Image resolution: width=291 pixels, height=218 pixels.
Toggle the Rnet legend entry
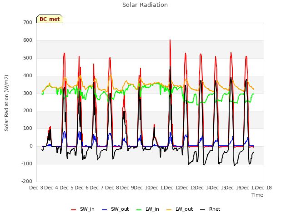coord(210,209)
